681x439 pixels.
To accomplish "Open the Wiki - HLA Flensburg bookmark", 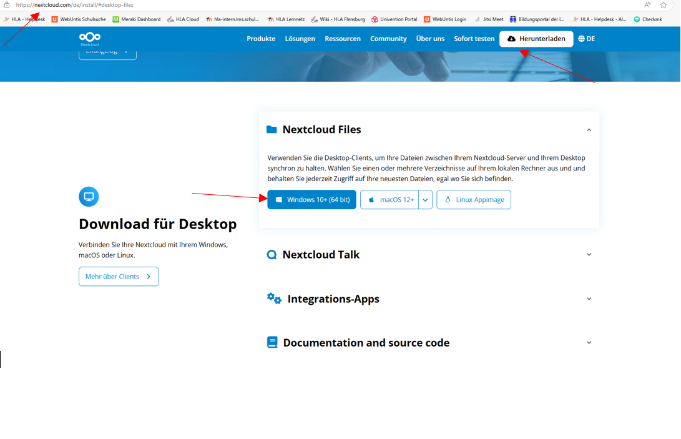I will tap(338, 19).
